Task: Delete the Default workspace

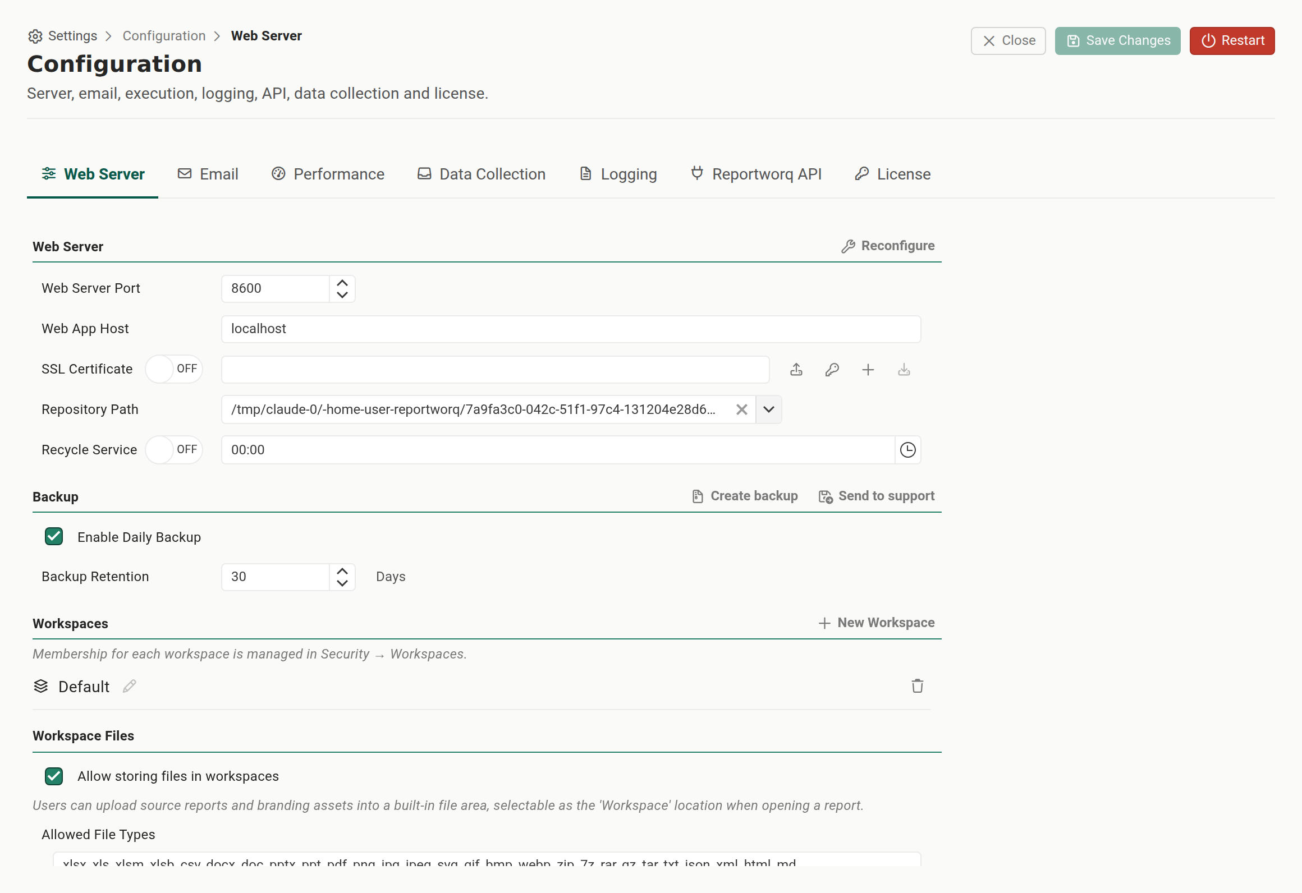Action: click(917, 686)
